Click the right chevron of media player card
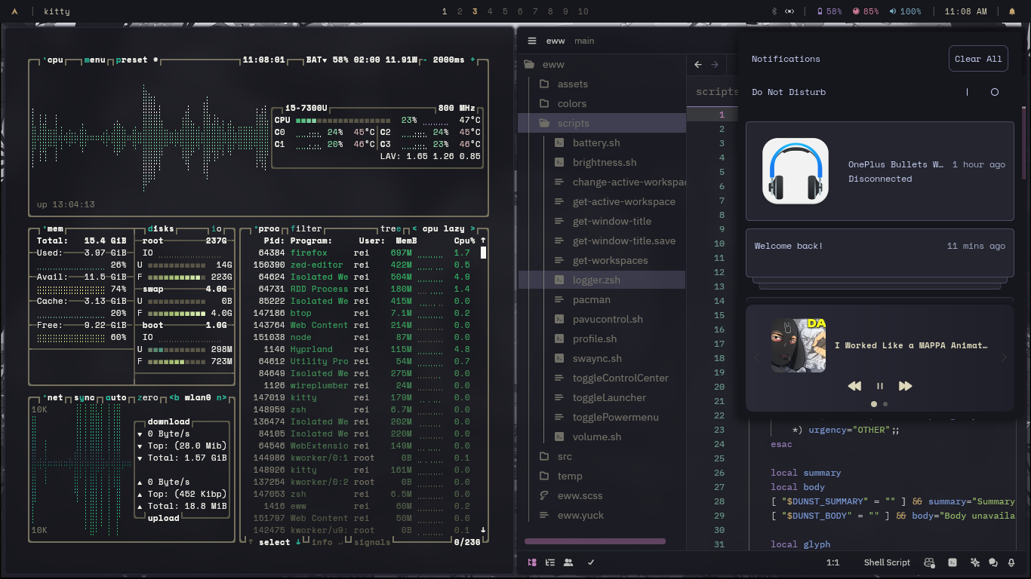Image resolution: width=1031 pixels, height=579 pixels. [1004, 357]
